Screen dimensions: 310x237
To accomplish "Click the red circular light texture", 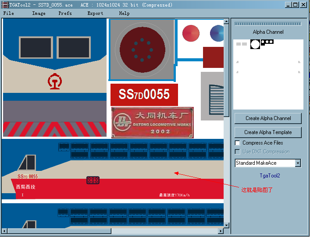I will 191,33.
